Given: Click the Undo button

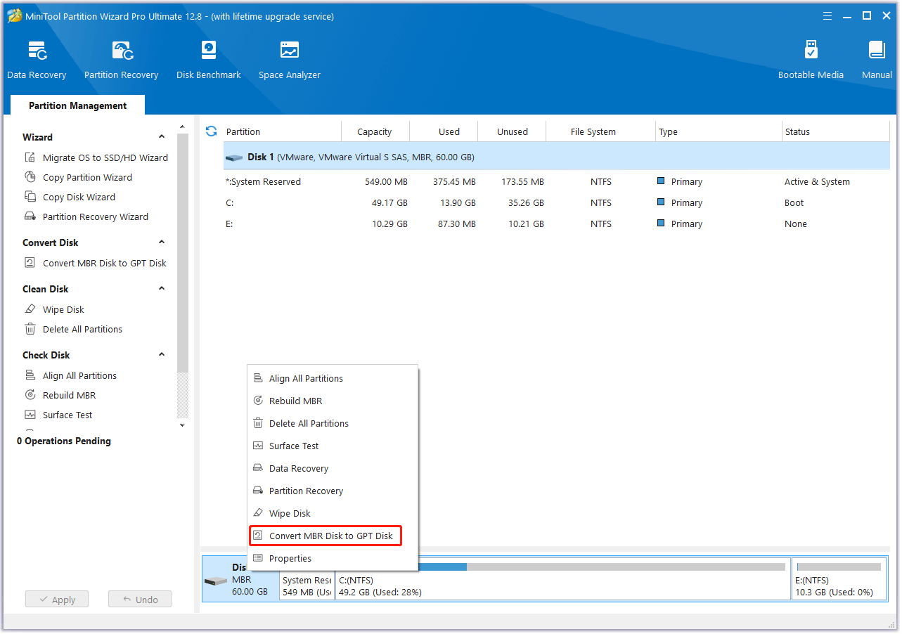Looking at the screenshot, I should coord(140,600).
